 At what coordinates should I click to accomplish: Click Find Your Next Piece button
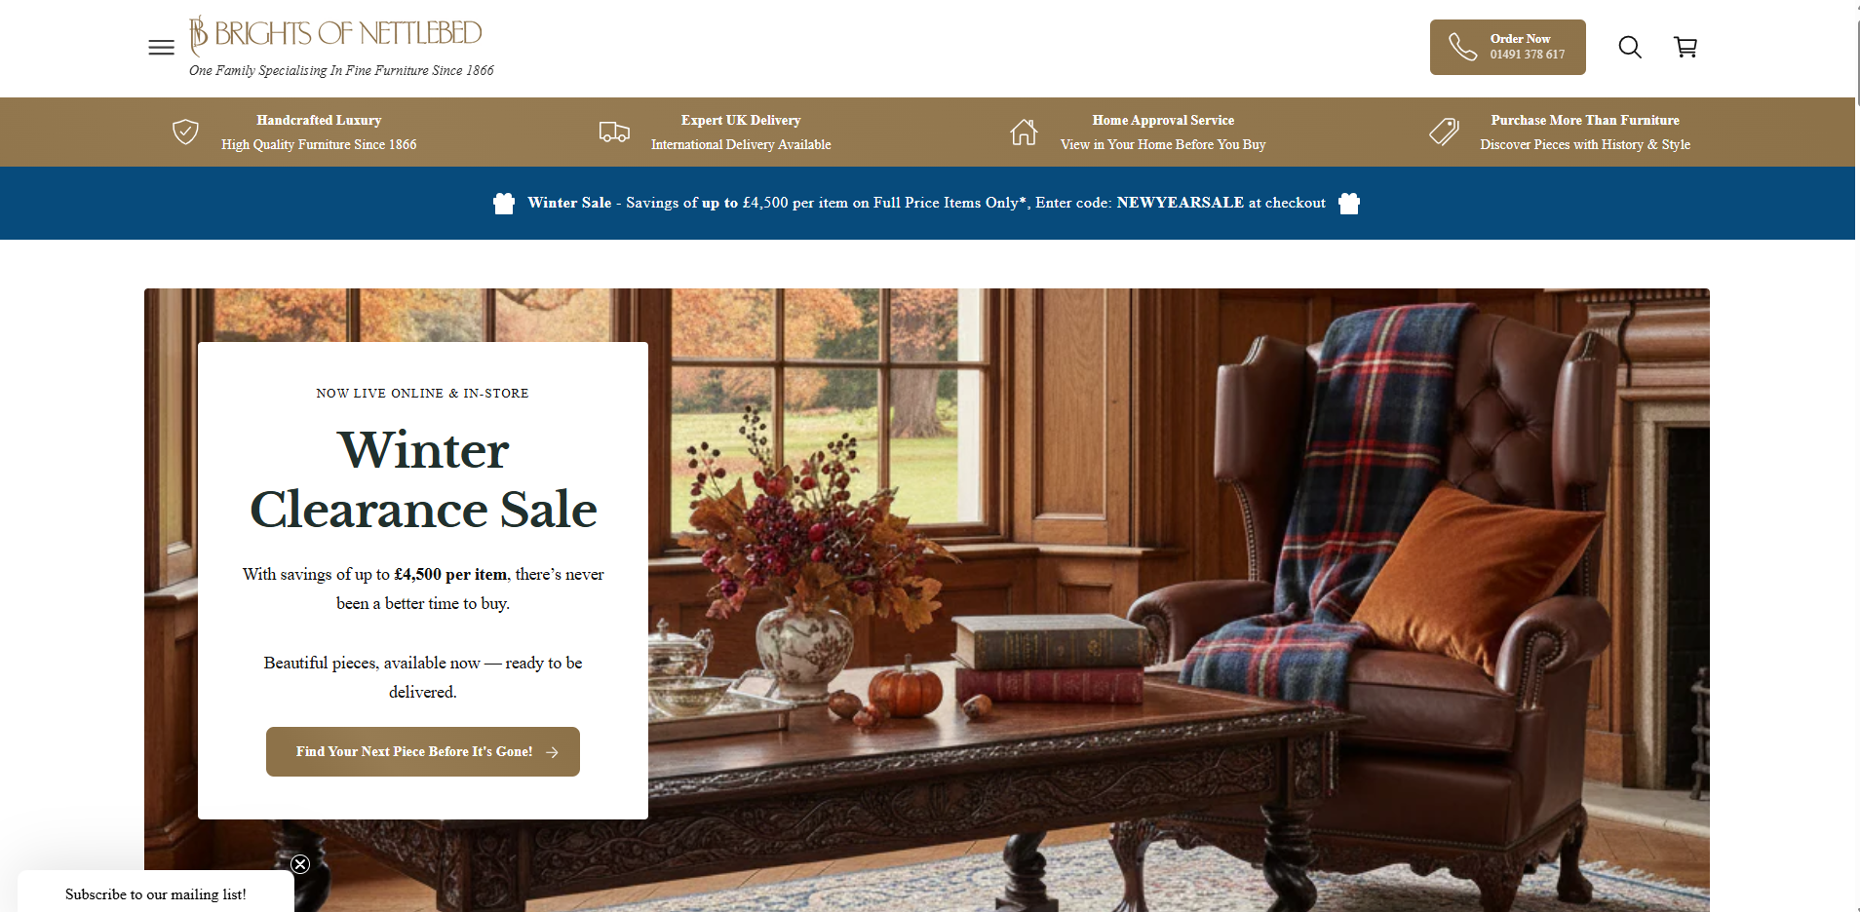pos(423,751)
